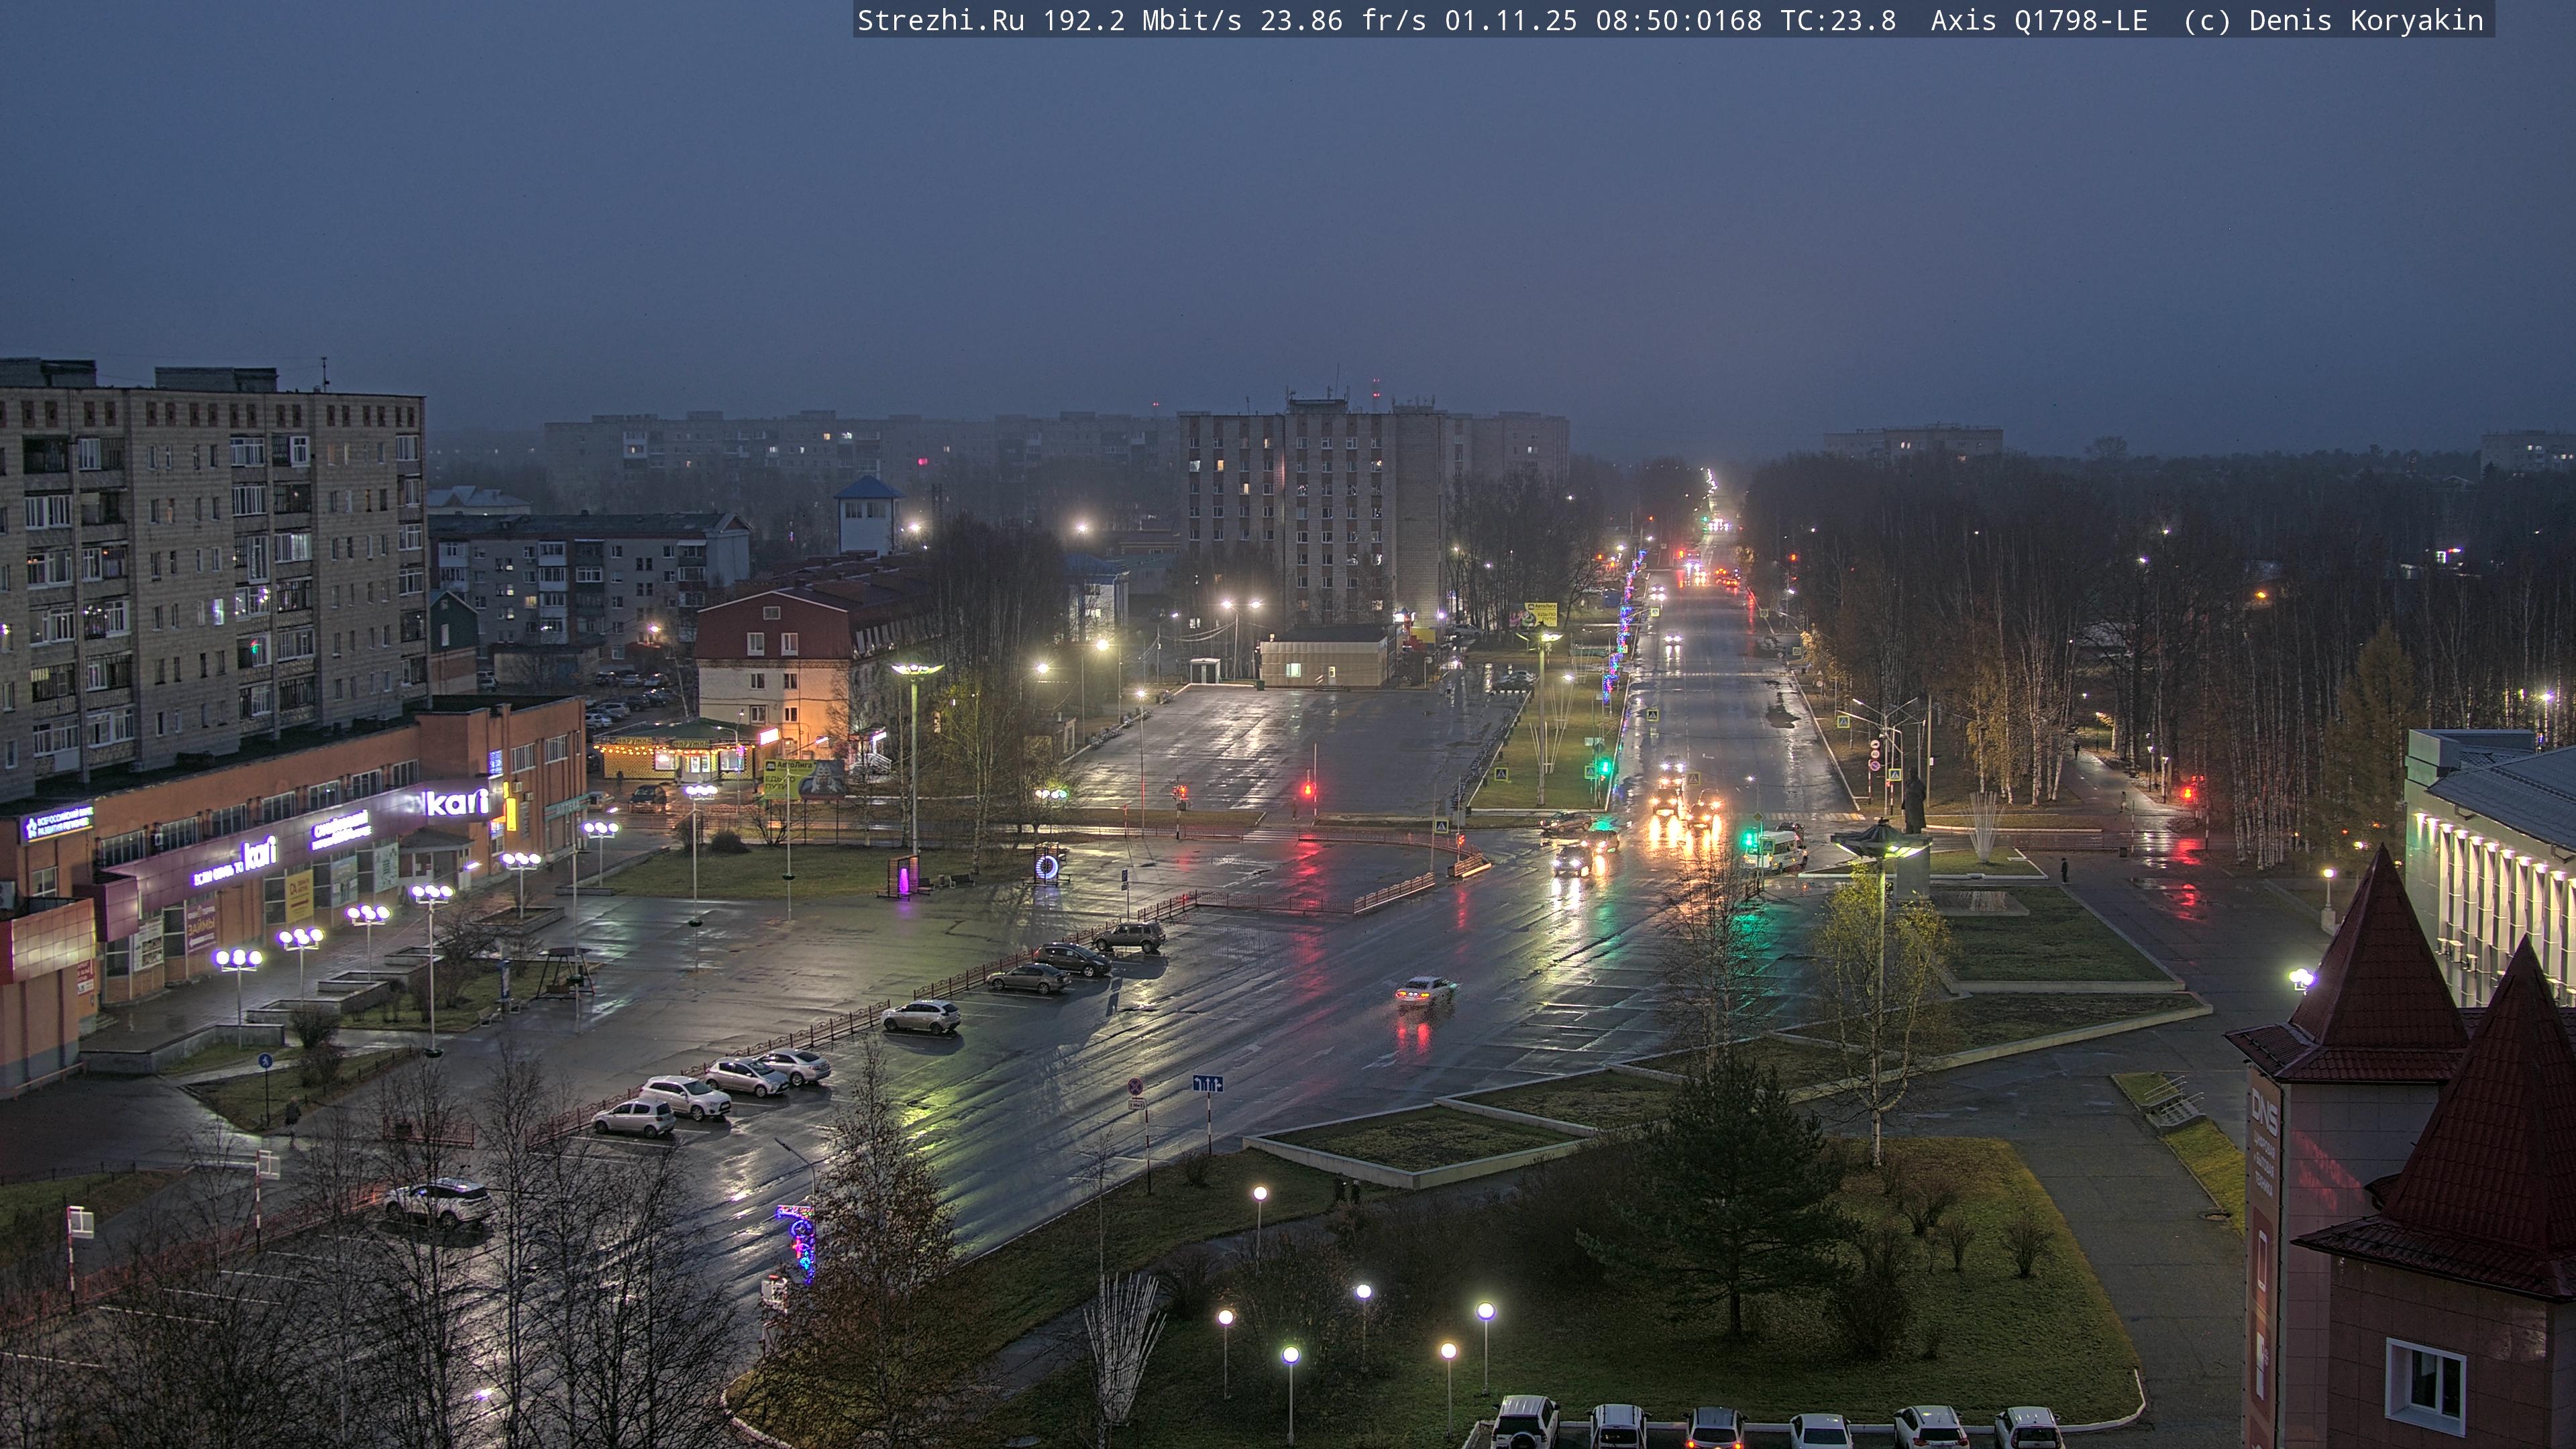This screenshot has width=2576, height=1449.
Task: Click the red traffic light by the plaza crossing
Action: (1307, 790)
